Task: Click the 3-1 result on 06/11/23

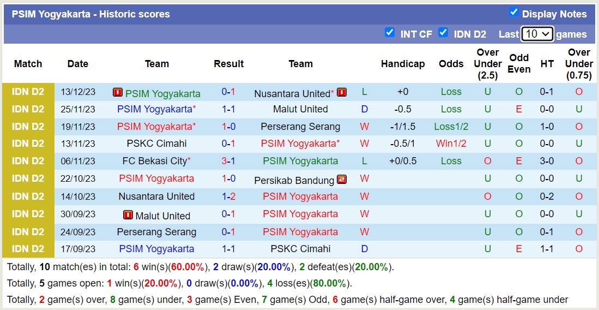Action: click(228, 161)
